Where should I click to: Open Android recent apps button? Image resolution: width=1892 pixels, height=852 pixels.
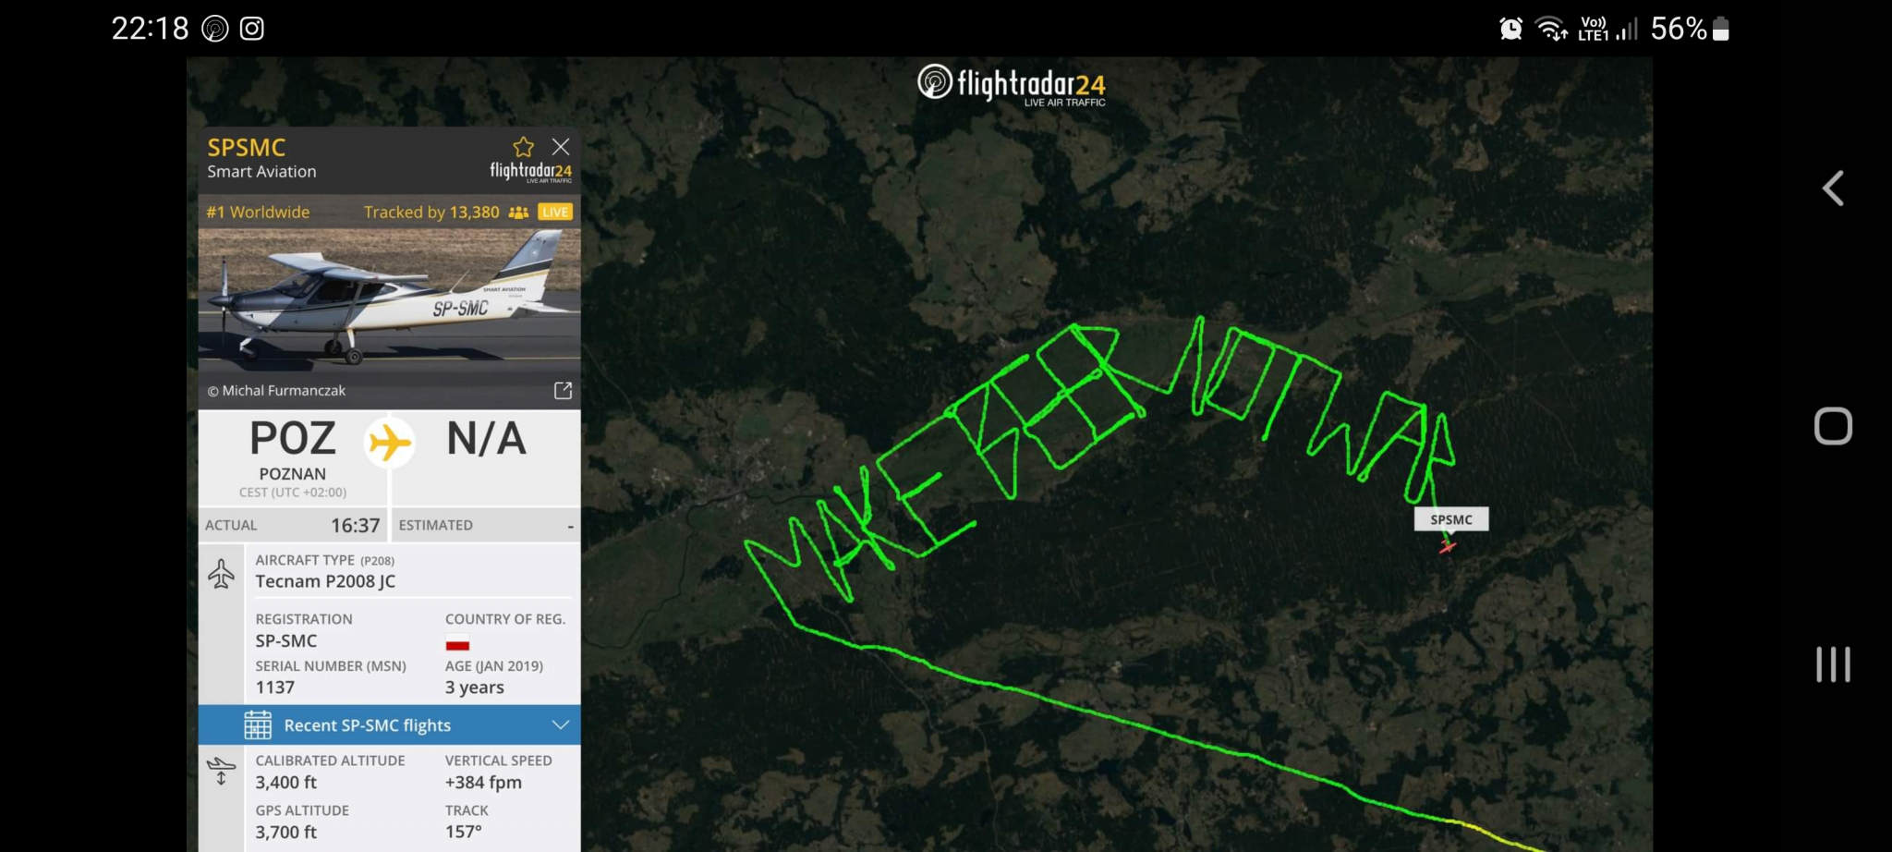coord(1833,664)
